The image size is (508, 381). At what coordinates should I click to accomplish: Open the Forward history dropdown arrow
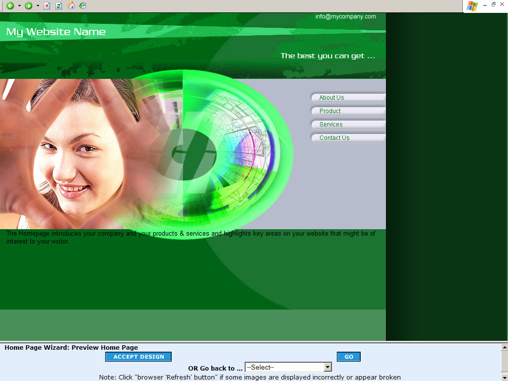point(38,6)
